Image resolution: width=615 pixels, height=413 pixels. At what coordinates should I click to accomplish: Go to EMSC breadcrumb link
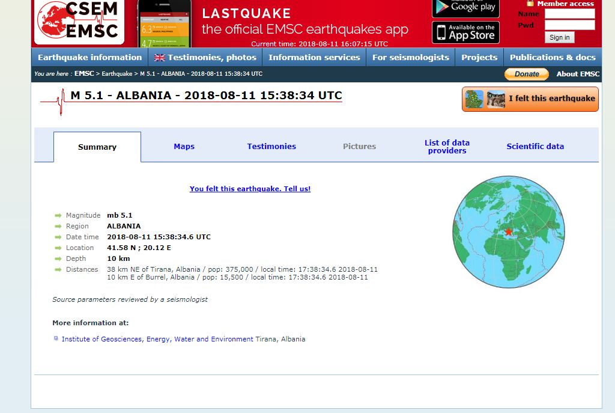(x=84, y=73)
